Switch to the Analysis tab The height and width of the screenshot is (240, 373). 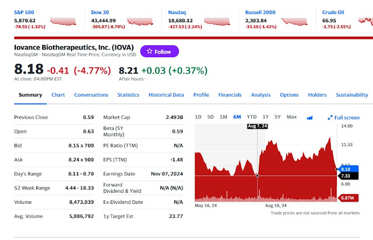(x=261, y=95)
